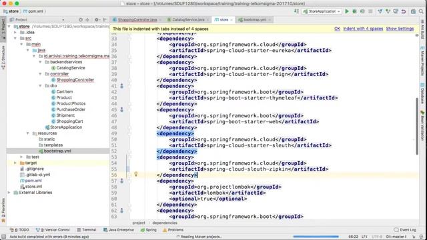Screen dimensions: 427x240
Task: Click gutter bean icon at line 62
Action: click(121, 211)
